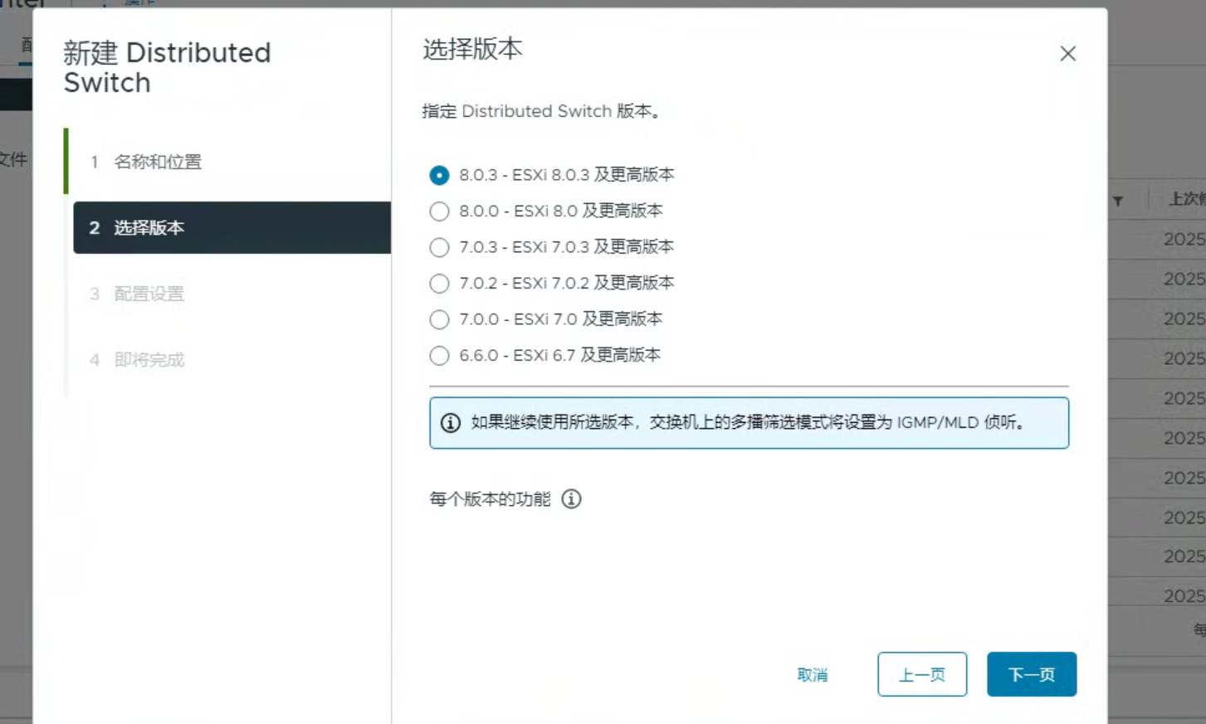Screen dimensions: 1206x724
Task: Pick the 6.6.0 - ESXi 6.7 version
Action: 439,356
